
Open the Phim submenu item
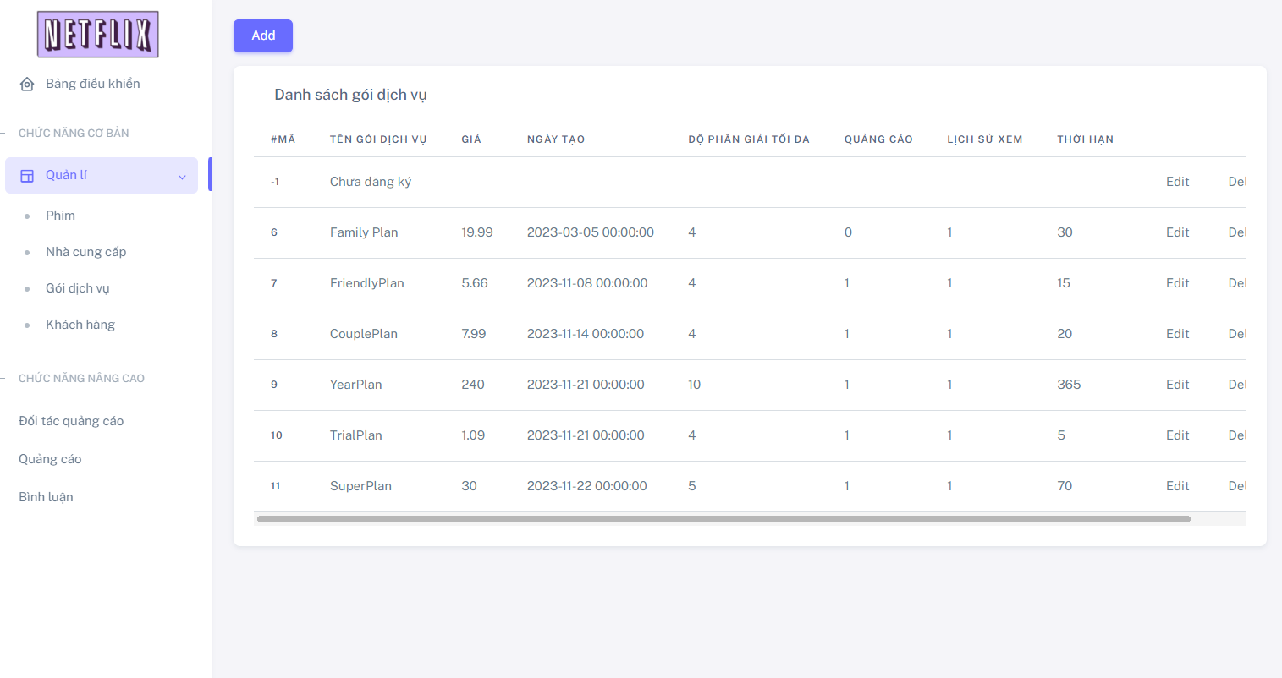[x=60, y=216]
